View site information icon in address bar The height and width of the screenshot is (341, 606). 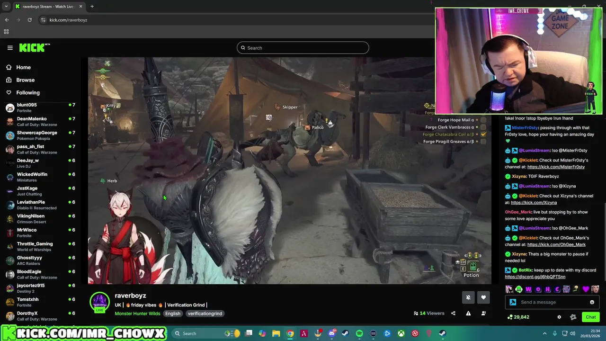(x=43, y=20)
